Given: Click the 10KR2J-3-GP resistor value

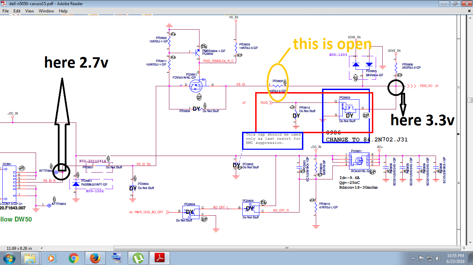Looking at the screenshot, I should point(248,48).
